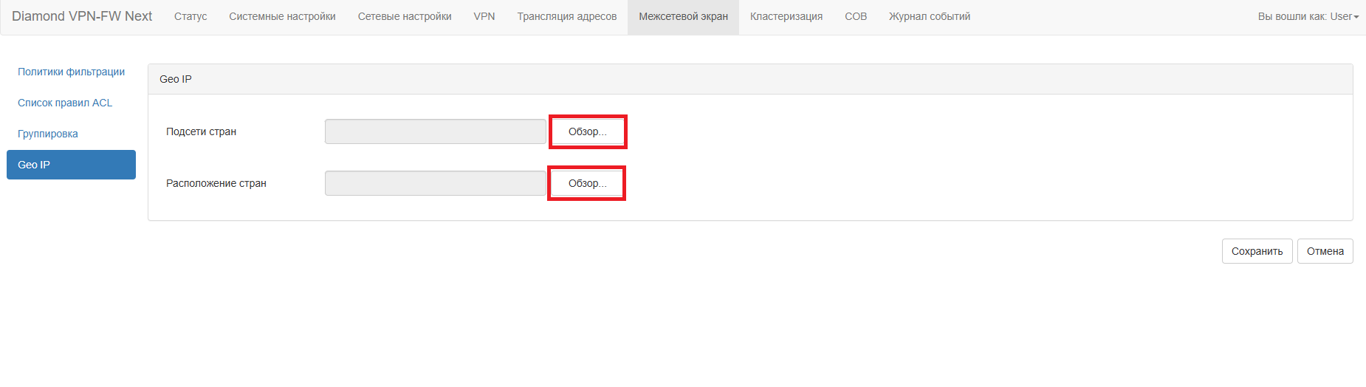Expand the User account dropdown
The height and width of the screenshot is (387, 1366).
1308,16
